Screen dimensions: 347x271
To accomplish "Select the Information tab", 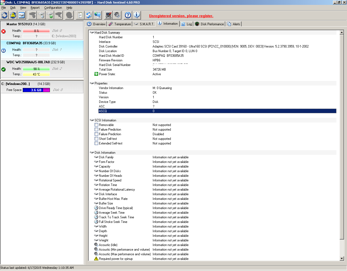I will pyautogui.click(x=168, y=24).
